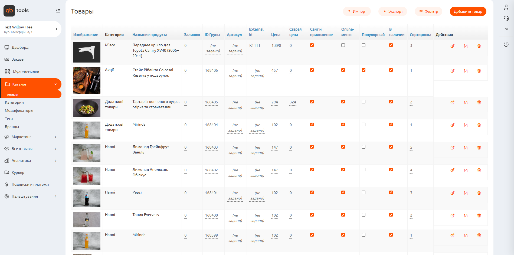The height and width of the screenshot is (255, 514).
Task: Edit the Toyota Camry wing product
Action: [x=452, y=46]
